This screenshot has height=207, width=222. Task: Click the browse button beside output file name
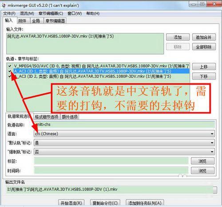215,190
